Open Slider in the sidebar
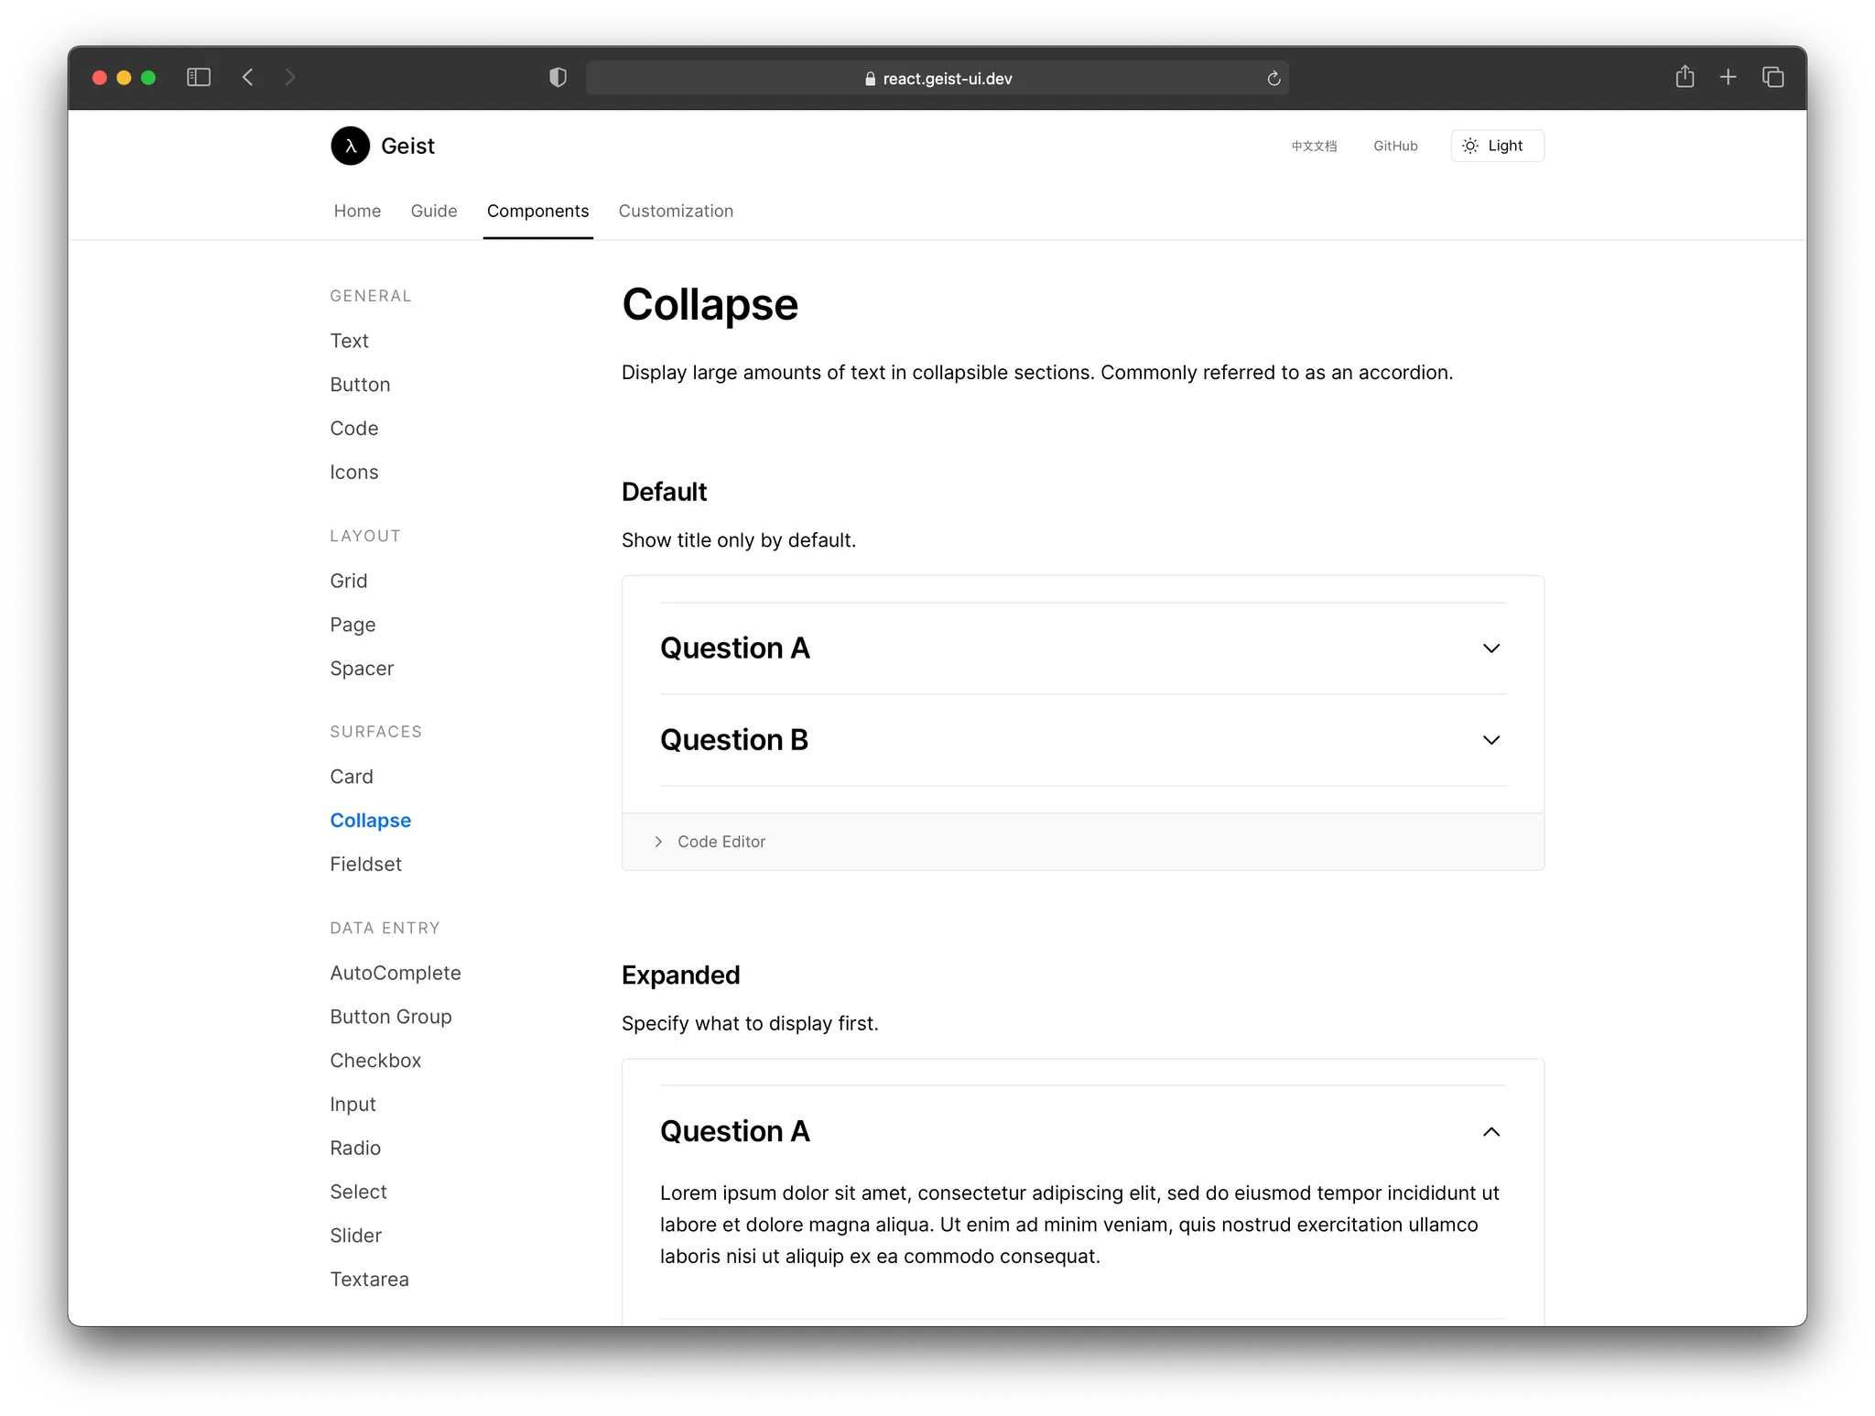This screenshot has height=1416, width=1875. [355, 1236]
